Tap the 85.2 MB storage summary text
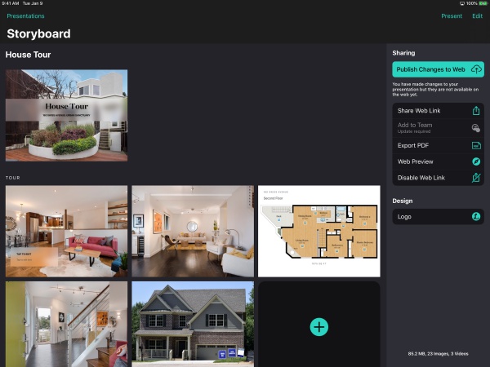 click(438, 354)
